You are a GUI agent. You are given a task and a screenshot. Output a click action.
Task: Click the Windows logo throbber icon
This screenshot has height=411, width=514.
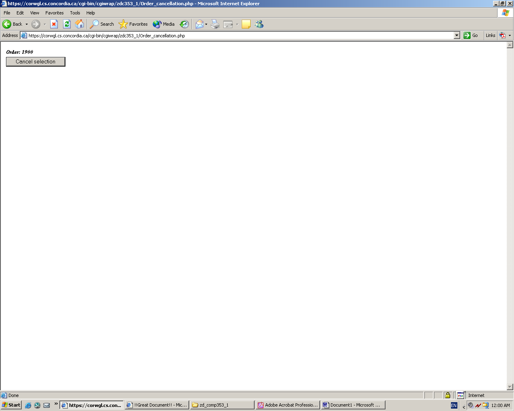[x=506, y=13]
